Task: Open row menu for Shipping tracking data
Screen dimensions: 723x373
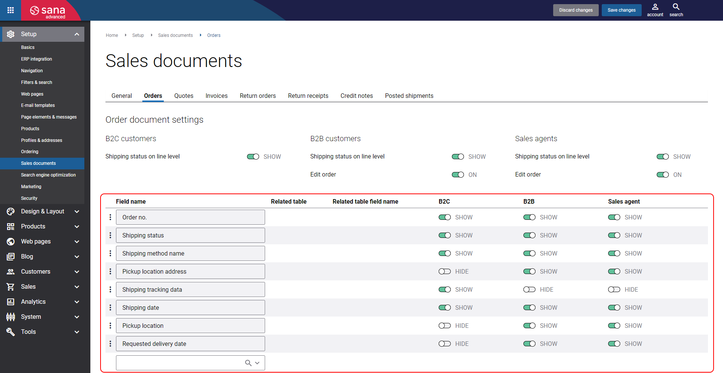Action: (x=110, y=289)
